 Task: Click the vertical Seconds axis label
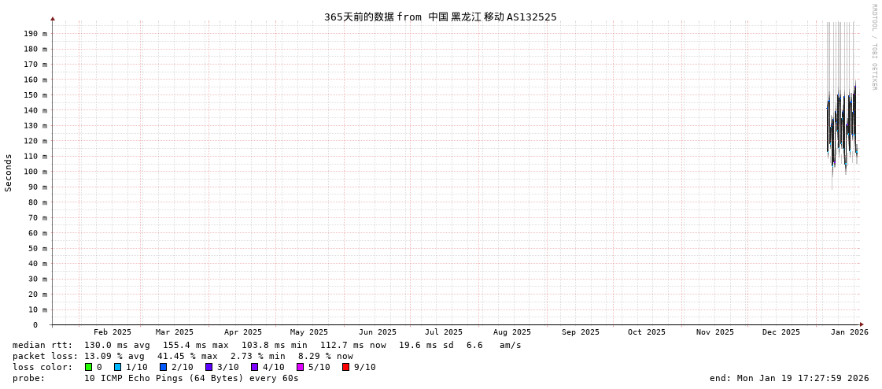pos(9,172)
